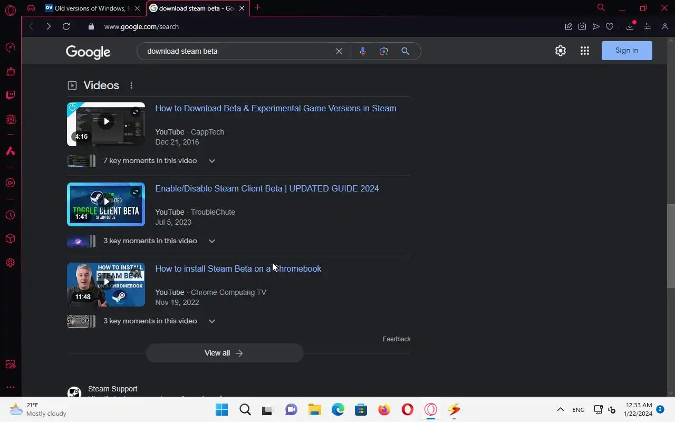Play the CappTech 4:16 video thumbnail
Screen dimensions: 675x422
pos(106,124)
